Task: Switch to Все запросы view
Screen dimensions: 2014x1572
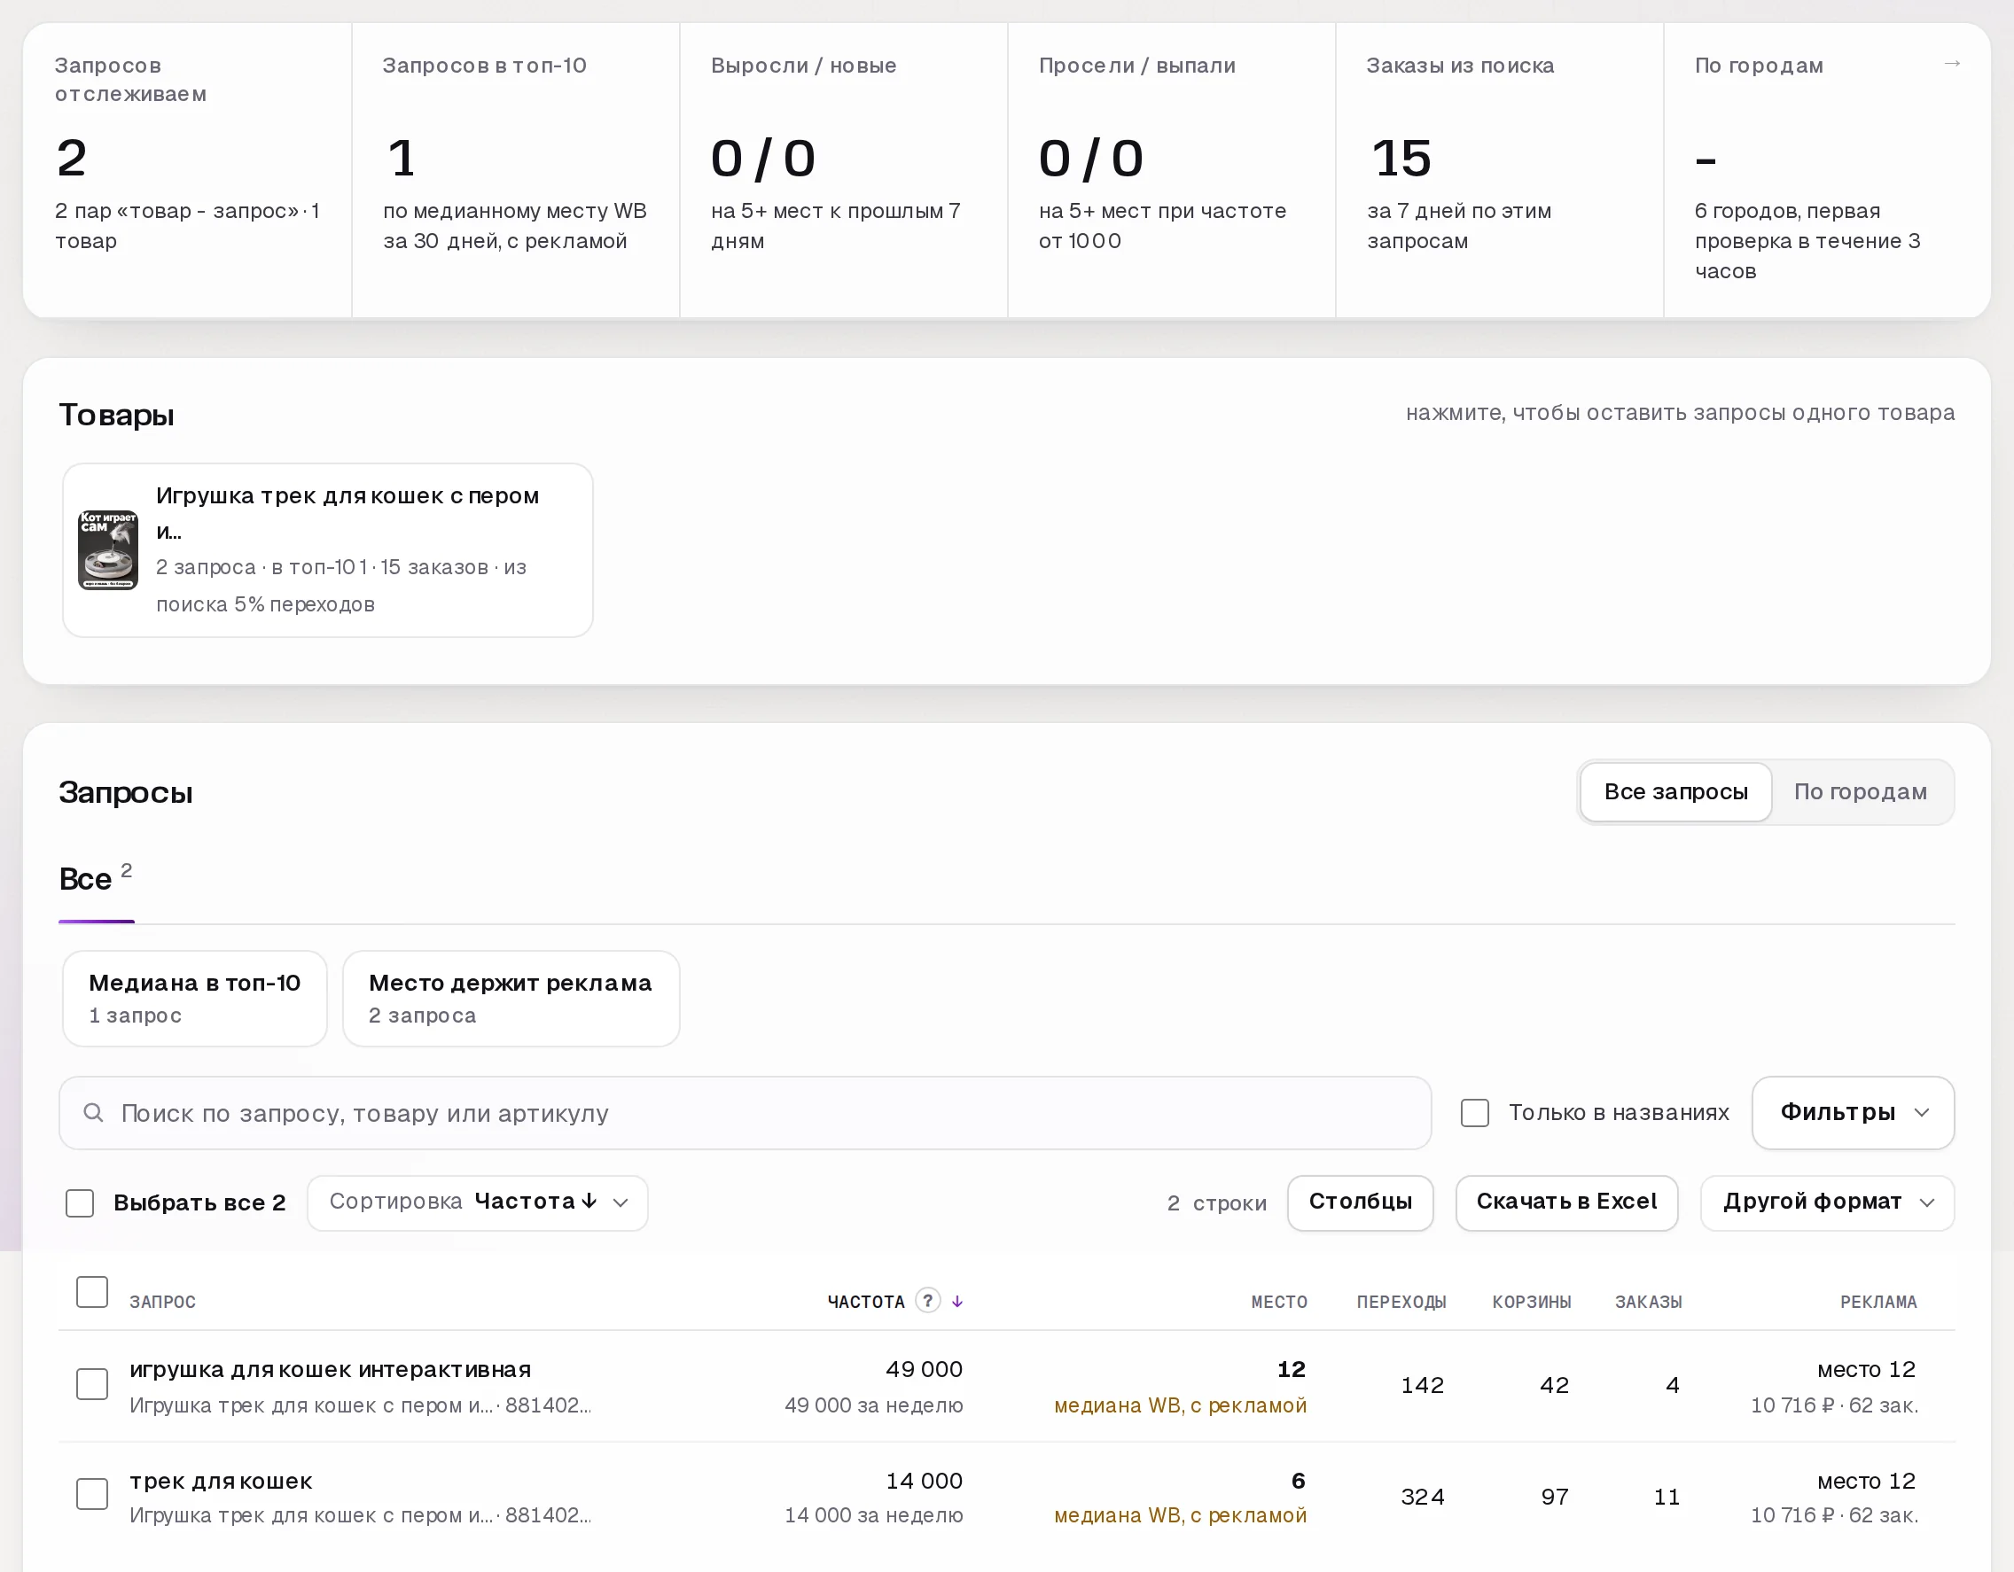Action: click(1675, 792)
